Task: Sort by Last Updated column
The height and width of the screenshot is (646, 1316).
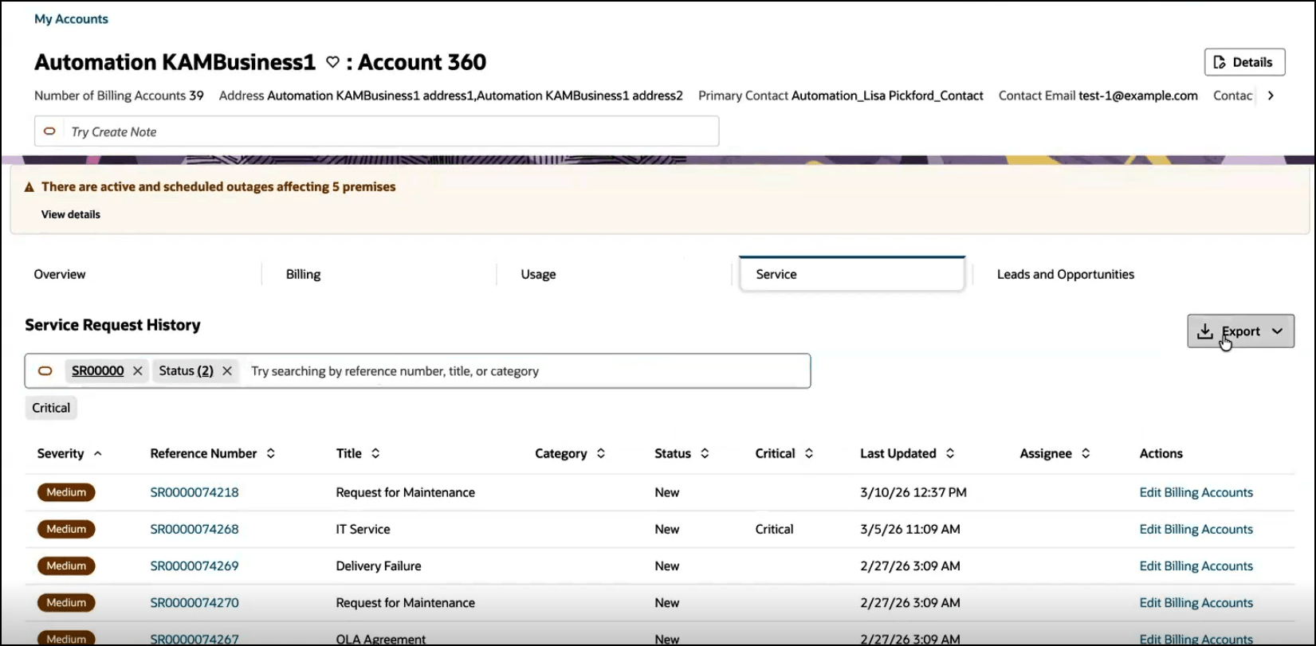Action: pos(950,453)
